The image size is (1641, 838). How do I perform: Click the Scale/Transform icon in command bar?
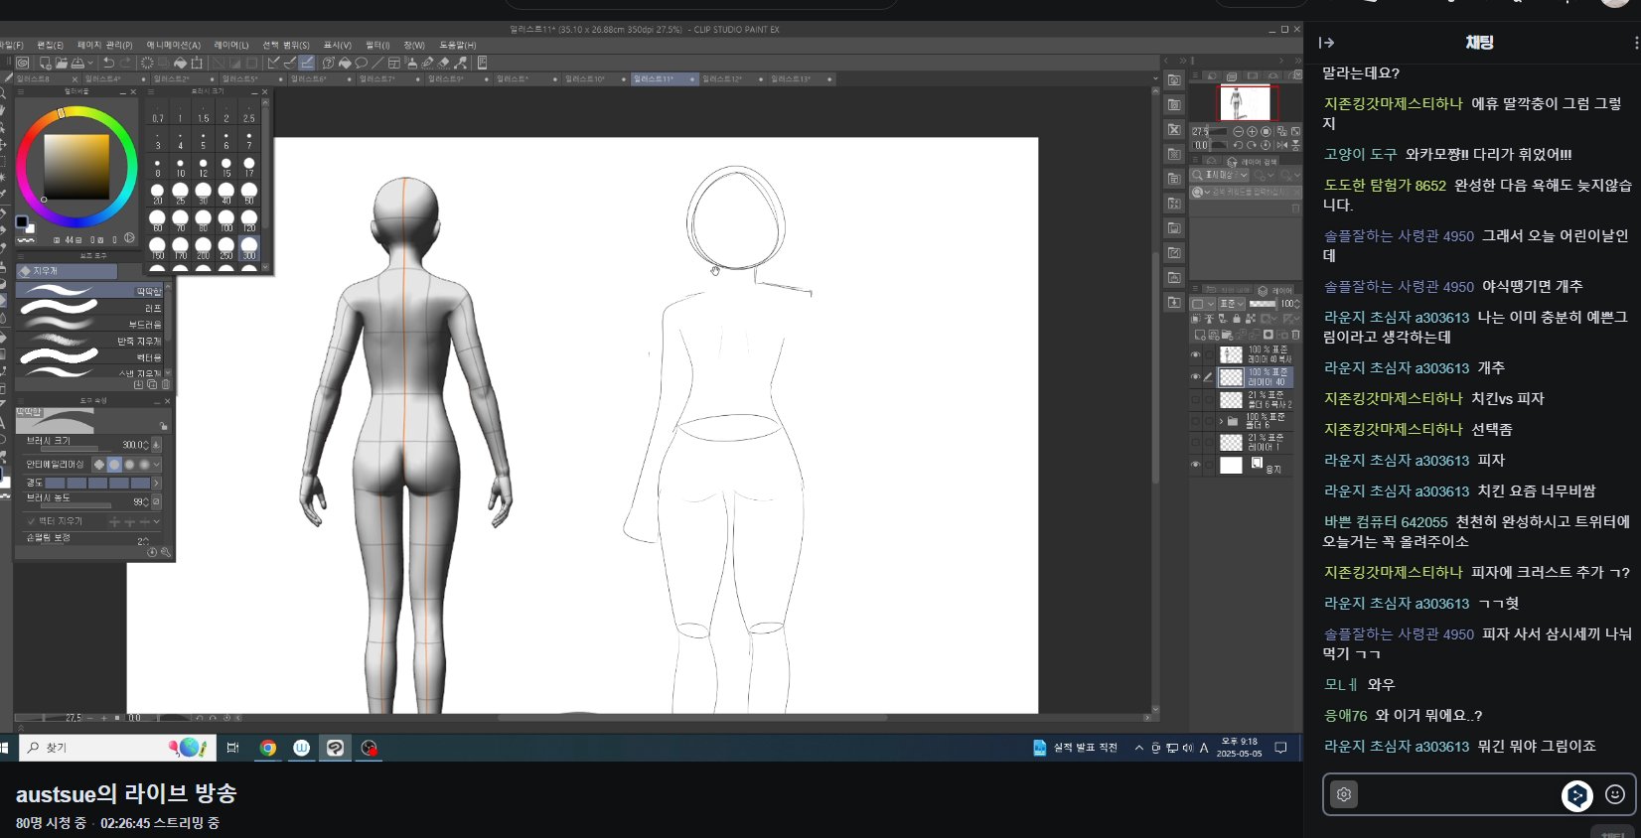197,63
